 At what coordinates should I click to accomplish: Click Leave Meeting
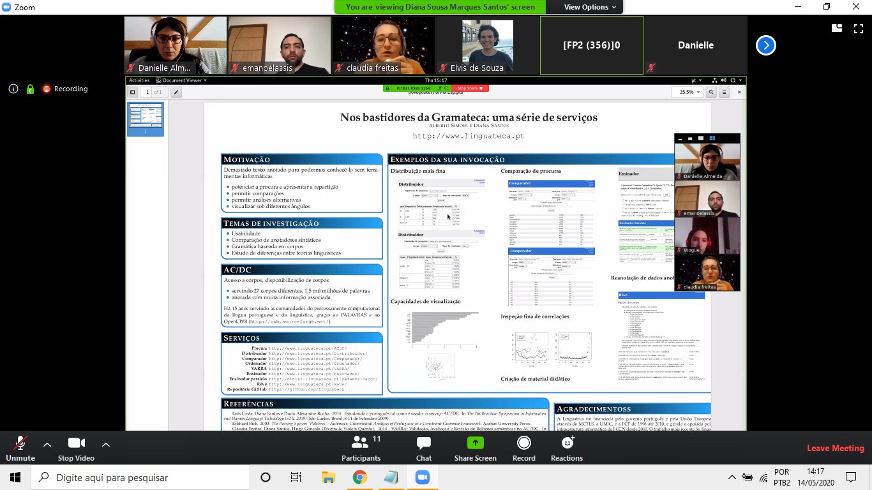pos(835,449)
